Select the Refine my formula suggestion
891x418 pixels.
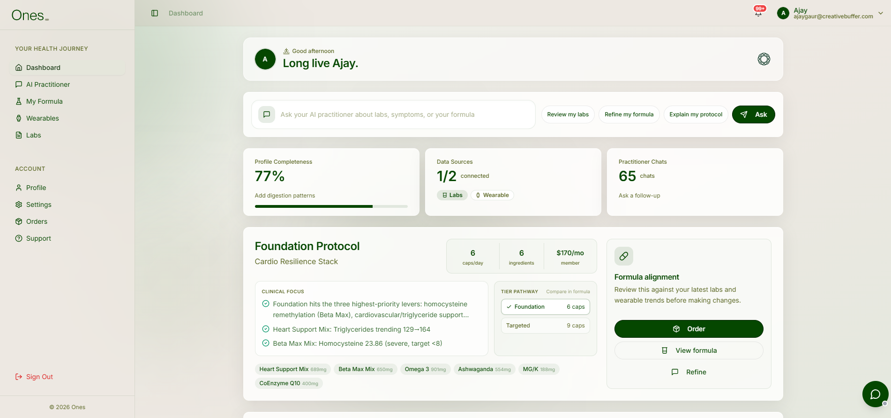[x=629, y=114]
